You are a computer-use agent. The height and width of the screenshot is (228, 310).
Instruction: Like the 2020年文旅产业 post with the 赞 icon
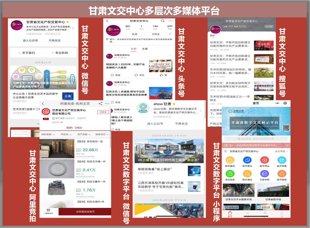pos(162,75)
